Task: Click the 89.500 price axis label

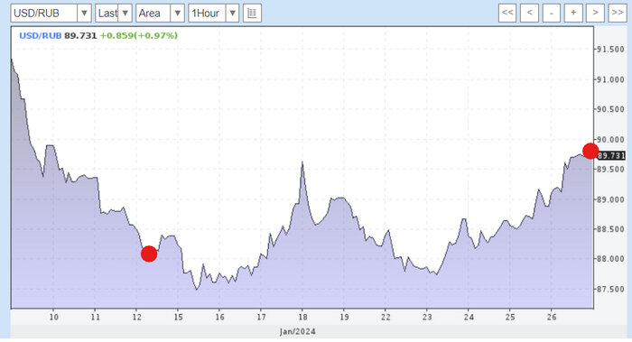Action: 610,170
